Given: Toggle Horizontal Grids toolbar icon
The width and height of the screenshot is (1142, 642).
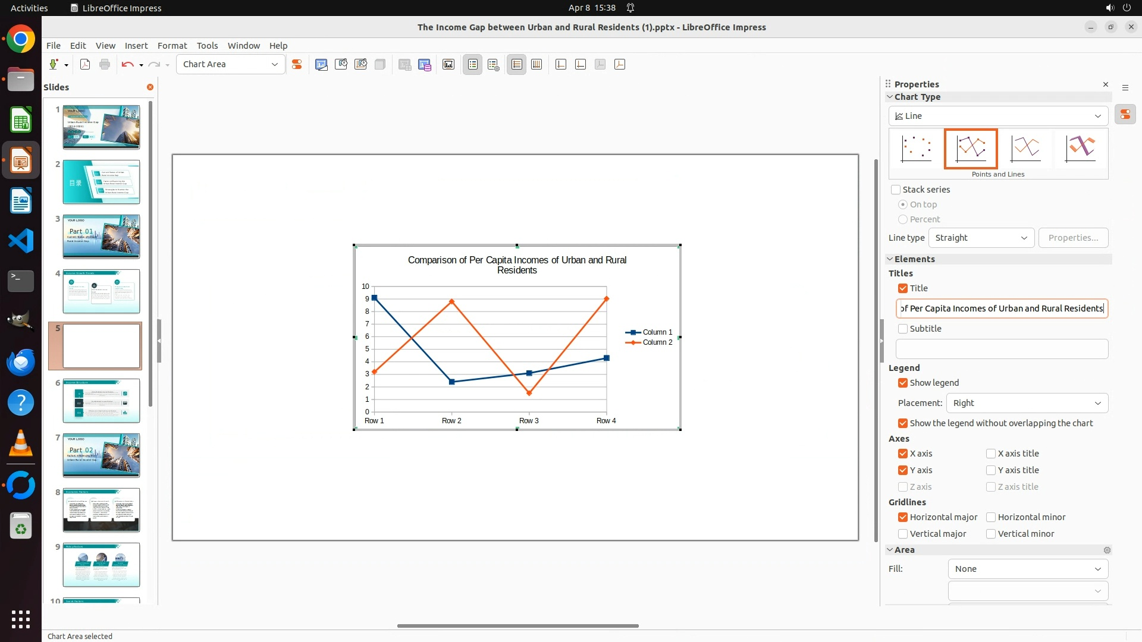Looking at the screenshot, I should 517,64.
